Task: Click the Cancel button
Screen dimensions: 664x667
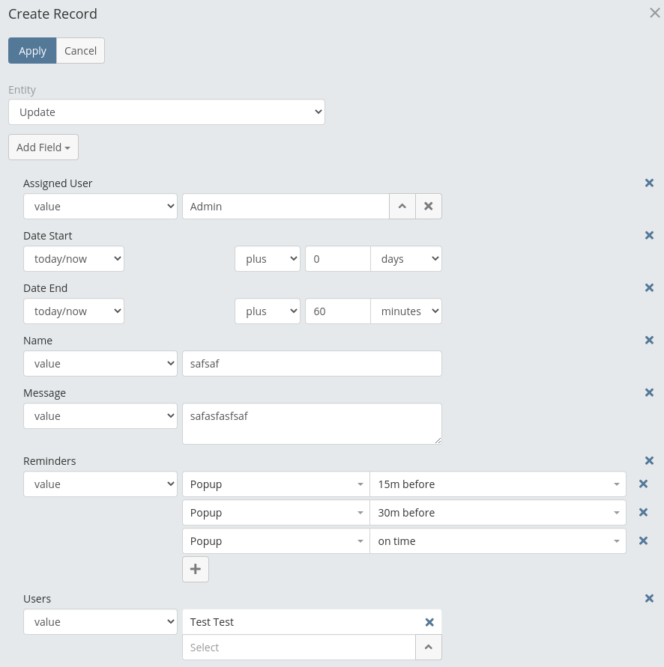Action: [x=80, y=51]
